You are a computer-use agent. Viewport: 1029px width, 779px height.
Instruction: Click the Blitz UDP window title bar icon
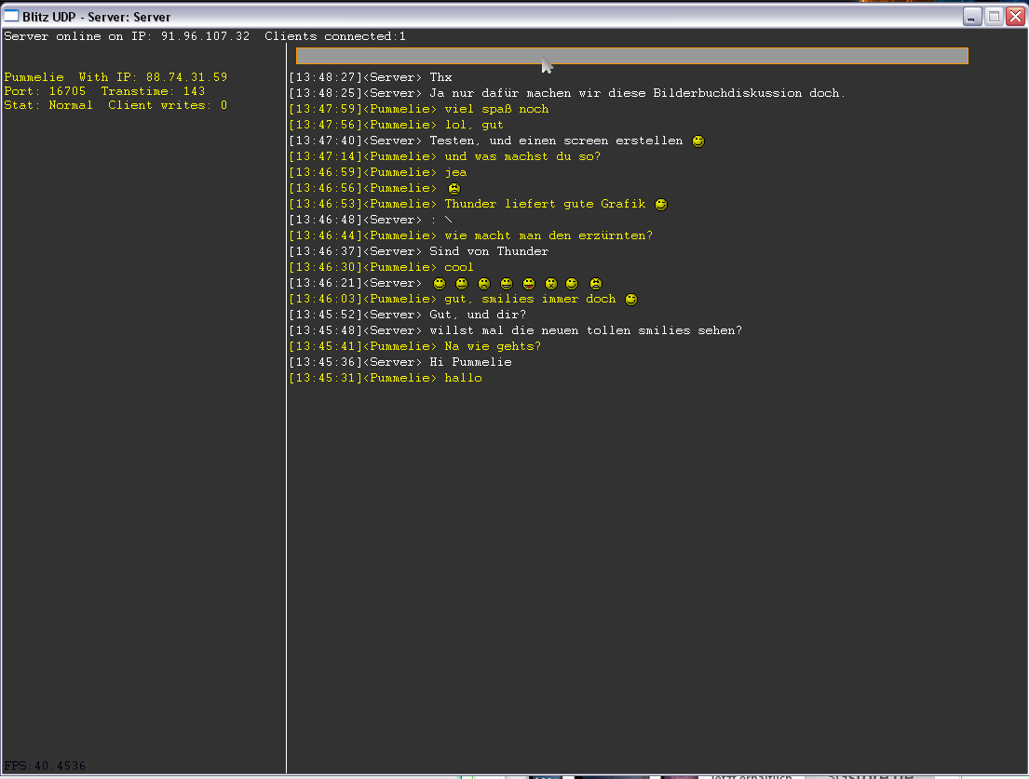tap(11, 16)
